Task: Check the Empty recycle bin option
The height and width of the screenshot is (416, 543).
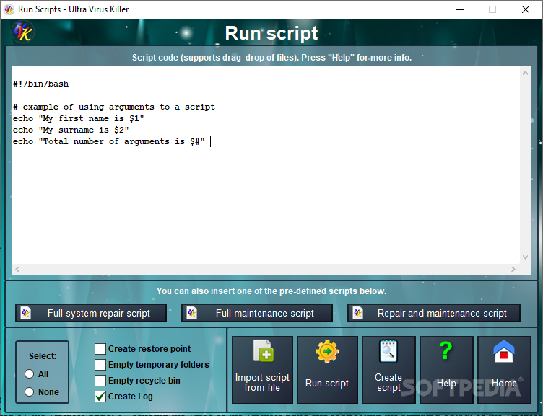Action: 100,381
